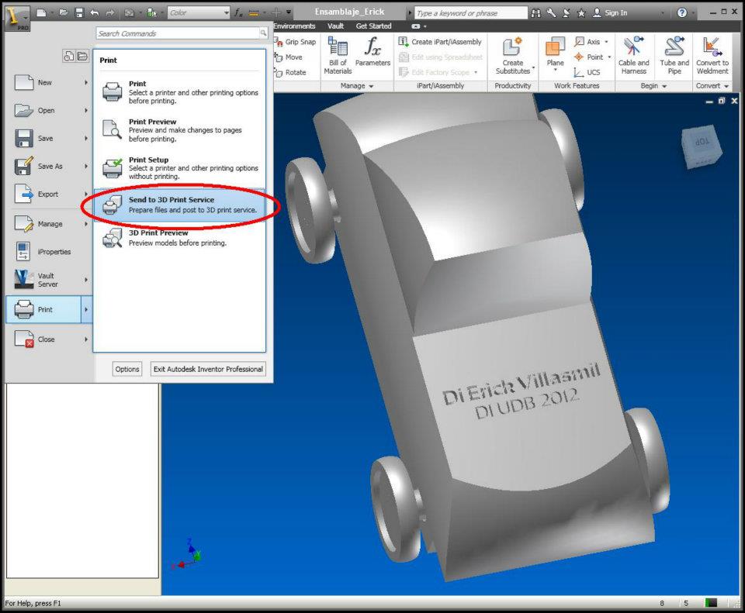Choose Print with printer options
This screenshot has width=745, height=613.
pos(179,91)
